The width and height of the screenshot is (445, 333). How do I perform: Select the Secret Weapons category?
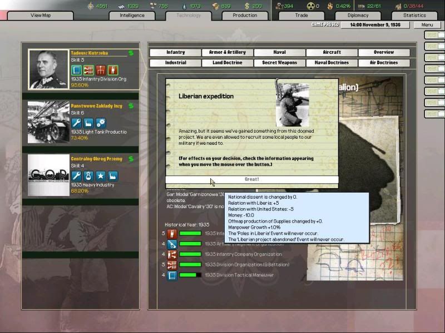point(280,63)
